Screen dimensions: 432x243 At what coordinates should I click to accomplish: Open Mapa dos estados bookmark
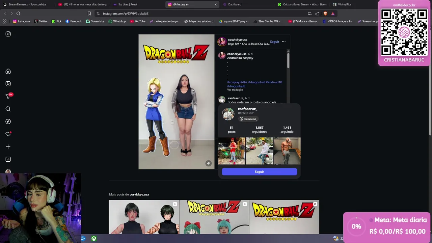click(x=200, y=21)
